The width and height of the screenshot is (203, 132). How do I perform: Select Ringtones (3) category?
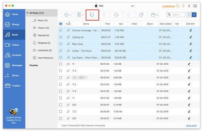pyautogui.click(x=41, y=43)
